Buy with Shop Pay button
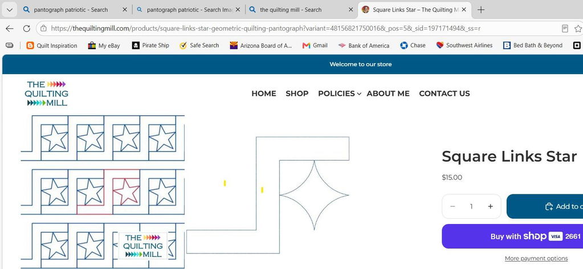 coord(512,237)
